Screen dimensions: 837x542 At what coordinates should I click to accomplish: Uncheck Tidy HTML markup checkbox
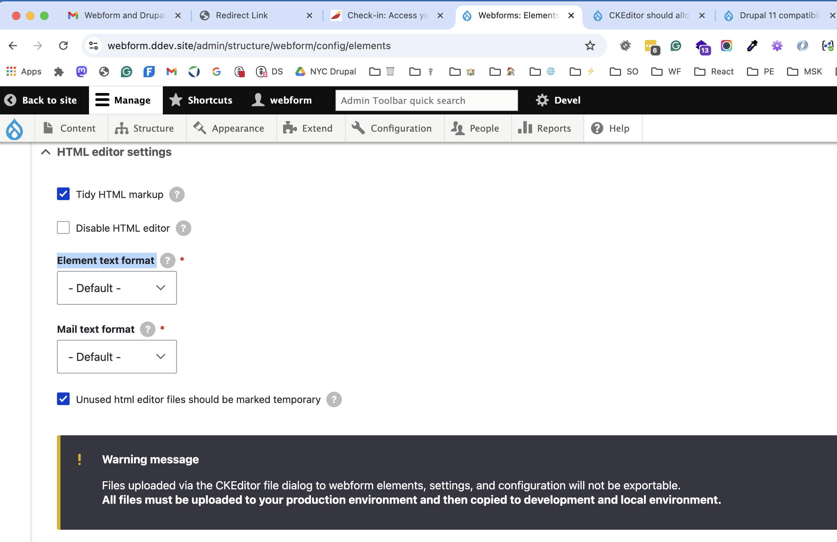[x=63, y=194]
